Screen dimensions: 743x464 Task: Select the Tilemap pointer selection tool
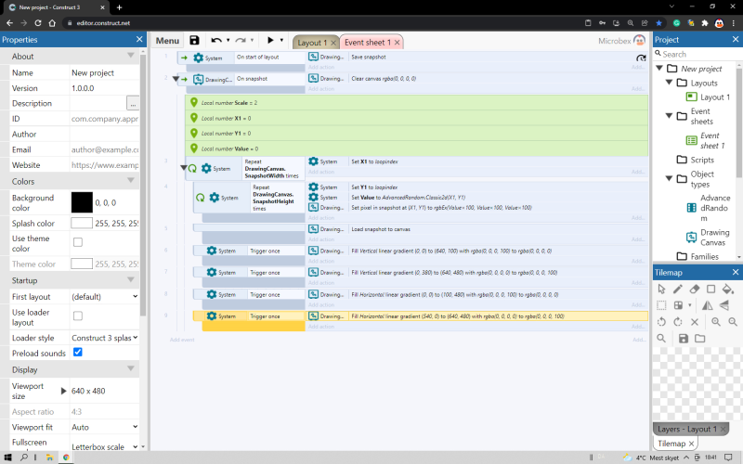(x=661, y=289)
